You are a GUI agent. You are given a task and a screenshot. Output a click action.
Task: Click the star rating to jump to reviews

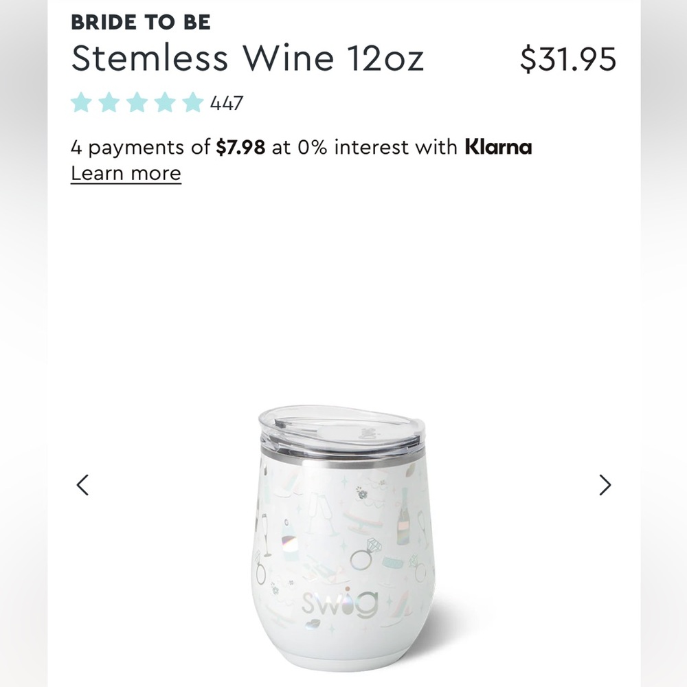pos(138,102)
